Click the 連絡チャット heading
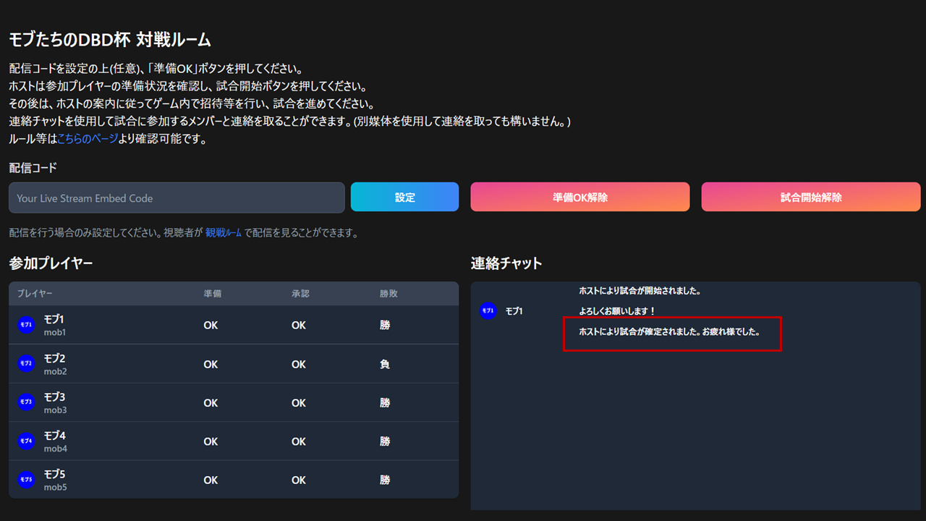This screenshot has width=926, height=521. 506,263
